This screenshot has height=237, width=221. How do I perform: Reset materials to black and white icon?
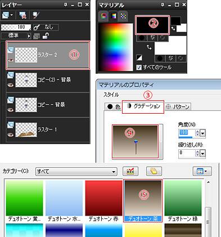pyautogui.click(x=139, y=58)
